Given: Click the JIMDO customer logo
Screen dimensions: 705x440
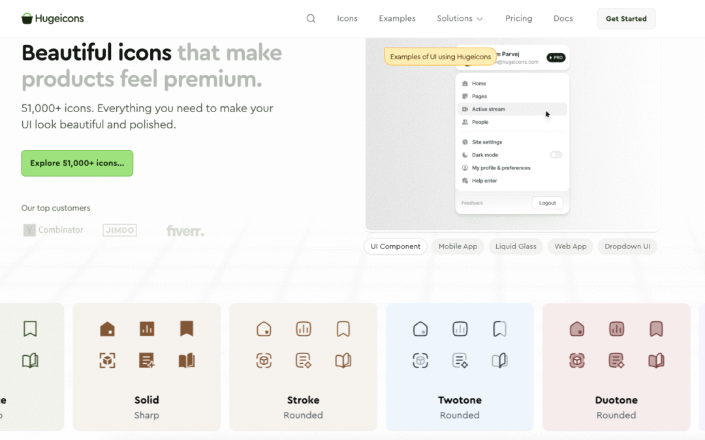Looking at the screenshot, I should [x=119, y=230].
